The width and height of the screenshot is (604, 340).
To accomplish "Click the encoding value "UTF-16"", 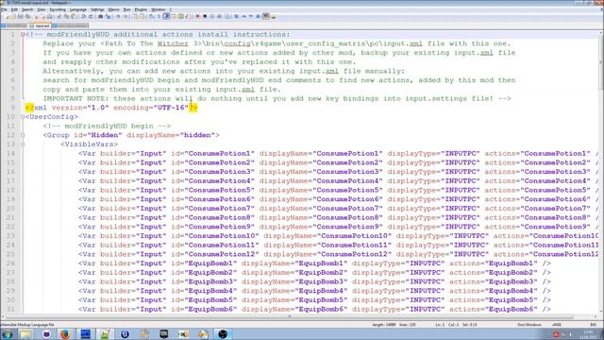I will tap(172, 108).
